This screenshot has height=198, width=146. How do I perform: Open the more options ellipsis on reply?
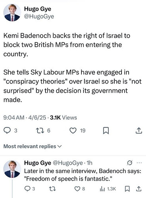click(x=139, y=163)
